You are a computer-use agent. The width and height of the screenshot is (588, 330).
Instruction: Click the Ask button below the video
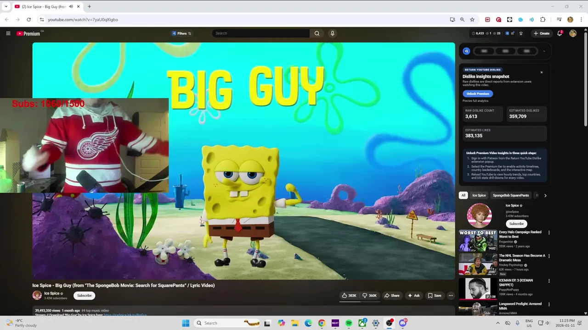point(413,296)
